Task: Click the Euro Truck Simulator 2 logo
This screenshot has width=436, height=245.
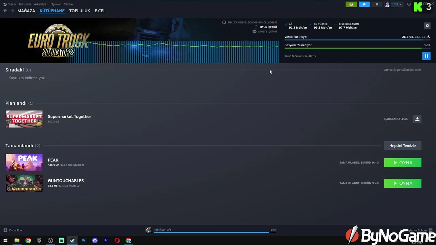Action: (59, 41)
